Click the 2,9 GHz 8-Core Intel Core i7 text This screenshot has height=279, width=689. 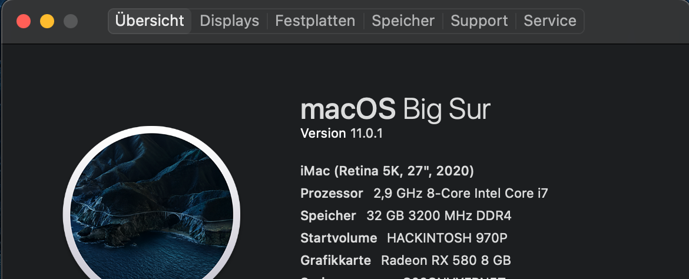pos(461,194)
